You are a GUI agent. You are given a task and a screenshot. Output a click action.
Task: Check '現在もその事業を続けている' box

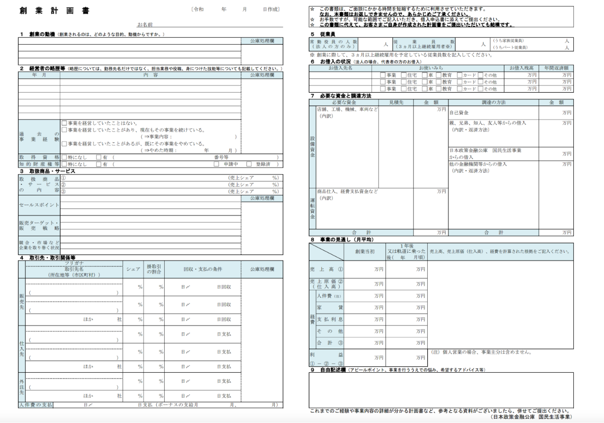pyautogui.click(x=64, y=130)
